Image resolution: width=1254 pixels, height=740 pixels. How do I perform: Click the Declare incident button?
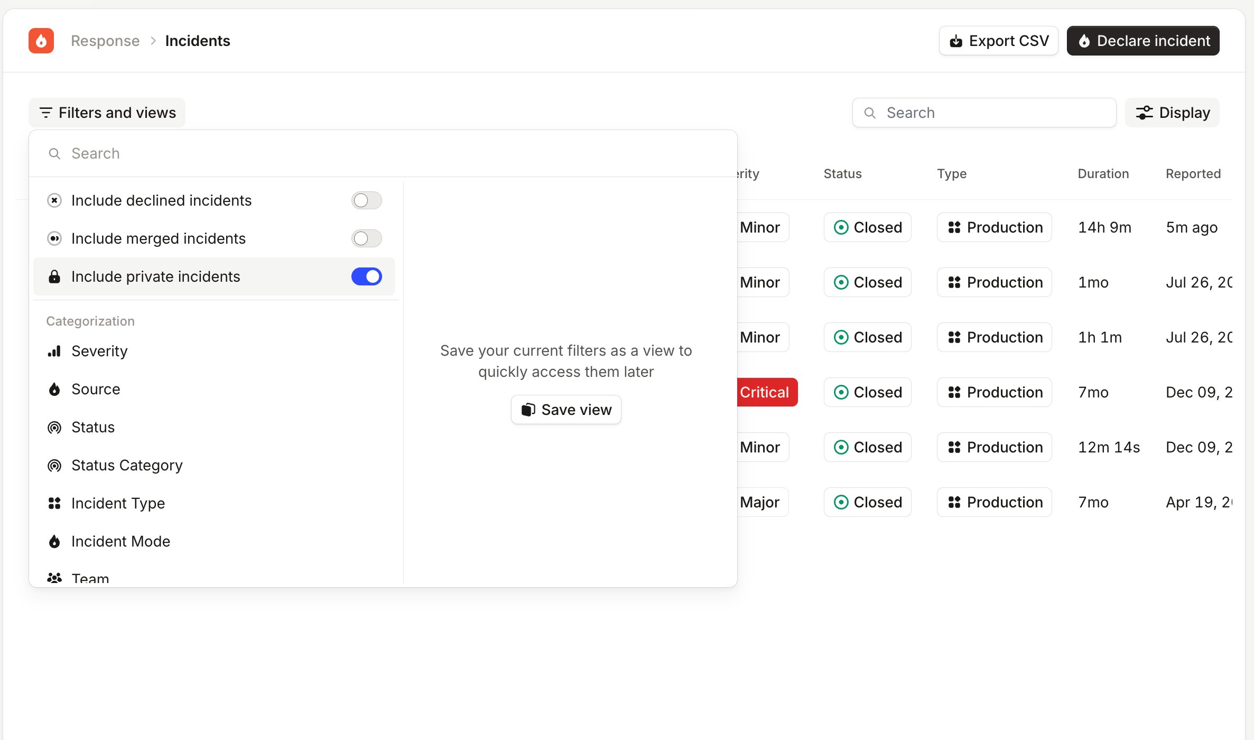pos(1143,41)
